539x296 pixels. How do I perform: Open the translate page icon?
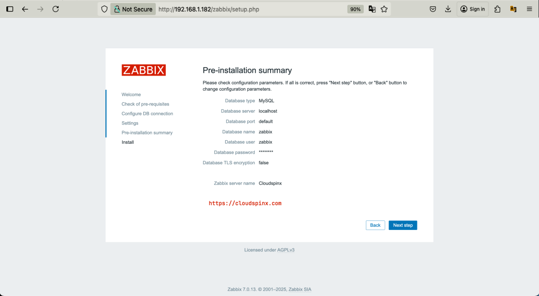(372, 9)
